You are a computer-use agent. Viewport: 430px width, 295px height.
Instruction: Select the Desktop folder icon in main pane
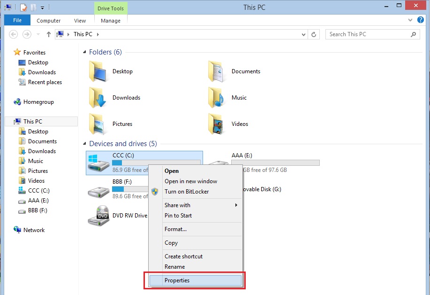98,71
